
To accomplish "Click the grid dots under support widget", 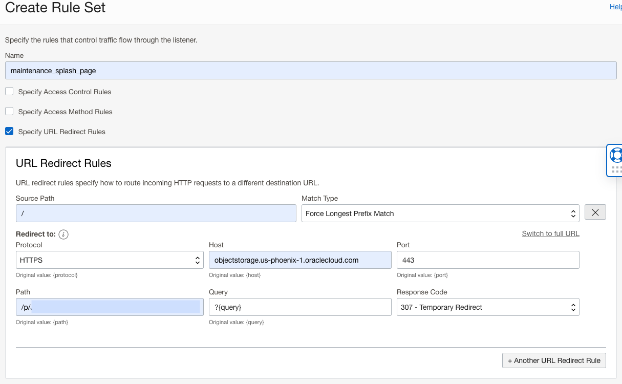I will click(x=616, y=169).
